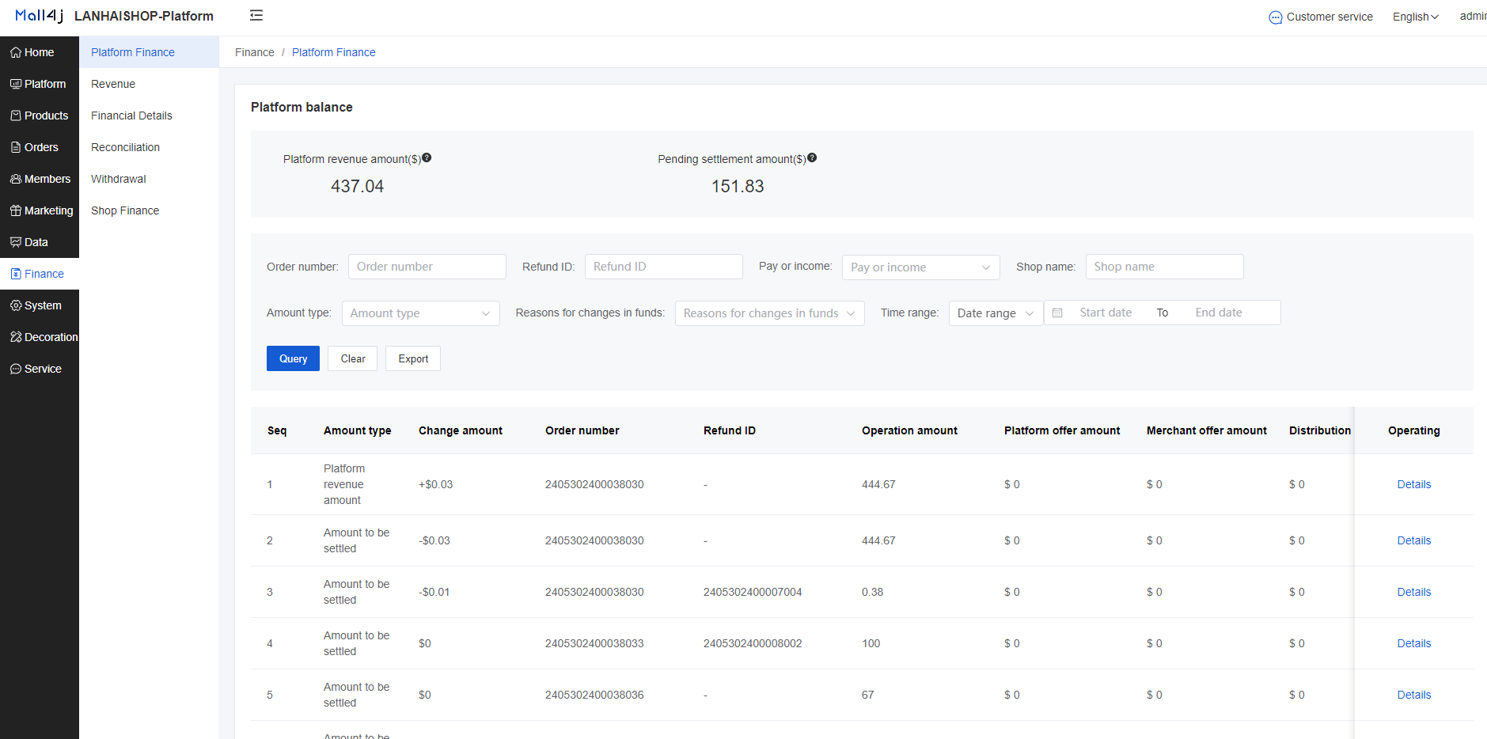Click the Customer service label
The image size is (1487, 739).
[1330, 17]
